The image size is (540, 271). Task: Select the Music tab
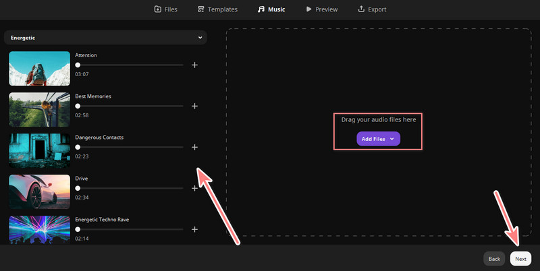click(x=271, y=9)
